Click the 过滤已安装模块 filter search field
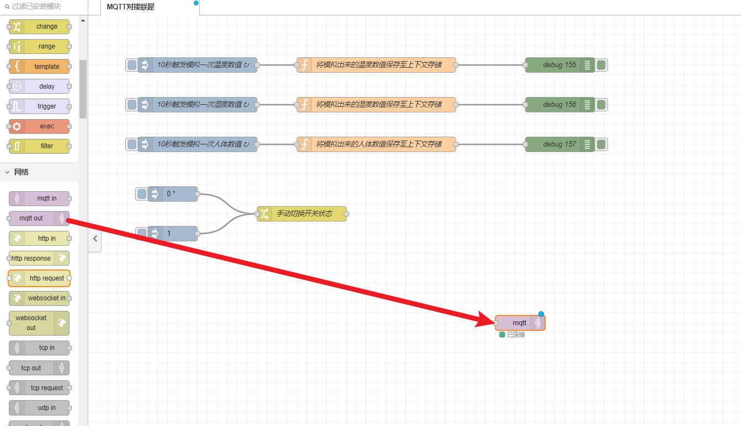This screenshot has width=741, height=426. pos(44,7)
